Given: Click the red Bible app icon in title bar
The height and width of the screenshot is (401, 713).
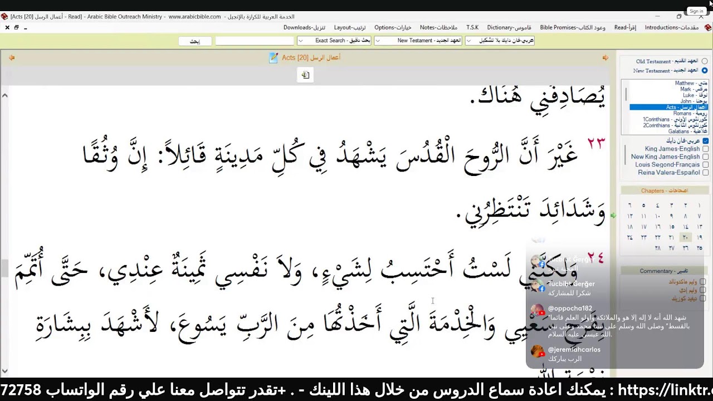Looking at the screenshot, I should coord(4,17).
